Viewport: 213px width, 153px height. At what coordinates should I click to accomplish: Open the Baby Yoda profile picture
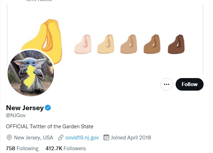point(31,73)
